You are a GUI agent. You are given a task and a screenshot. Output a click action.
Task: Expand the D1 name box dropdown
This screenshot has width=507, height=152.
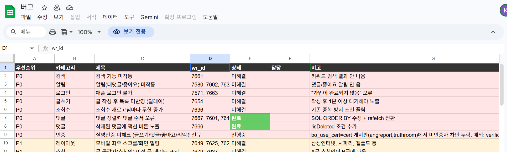coord(32,48)
